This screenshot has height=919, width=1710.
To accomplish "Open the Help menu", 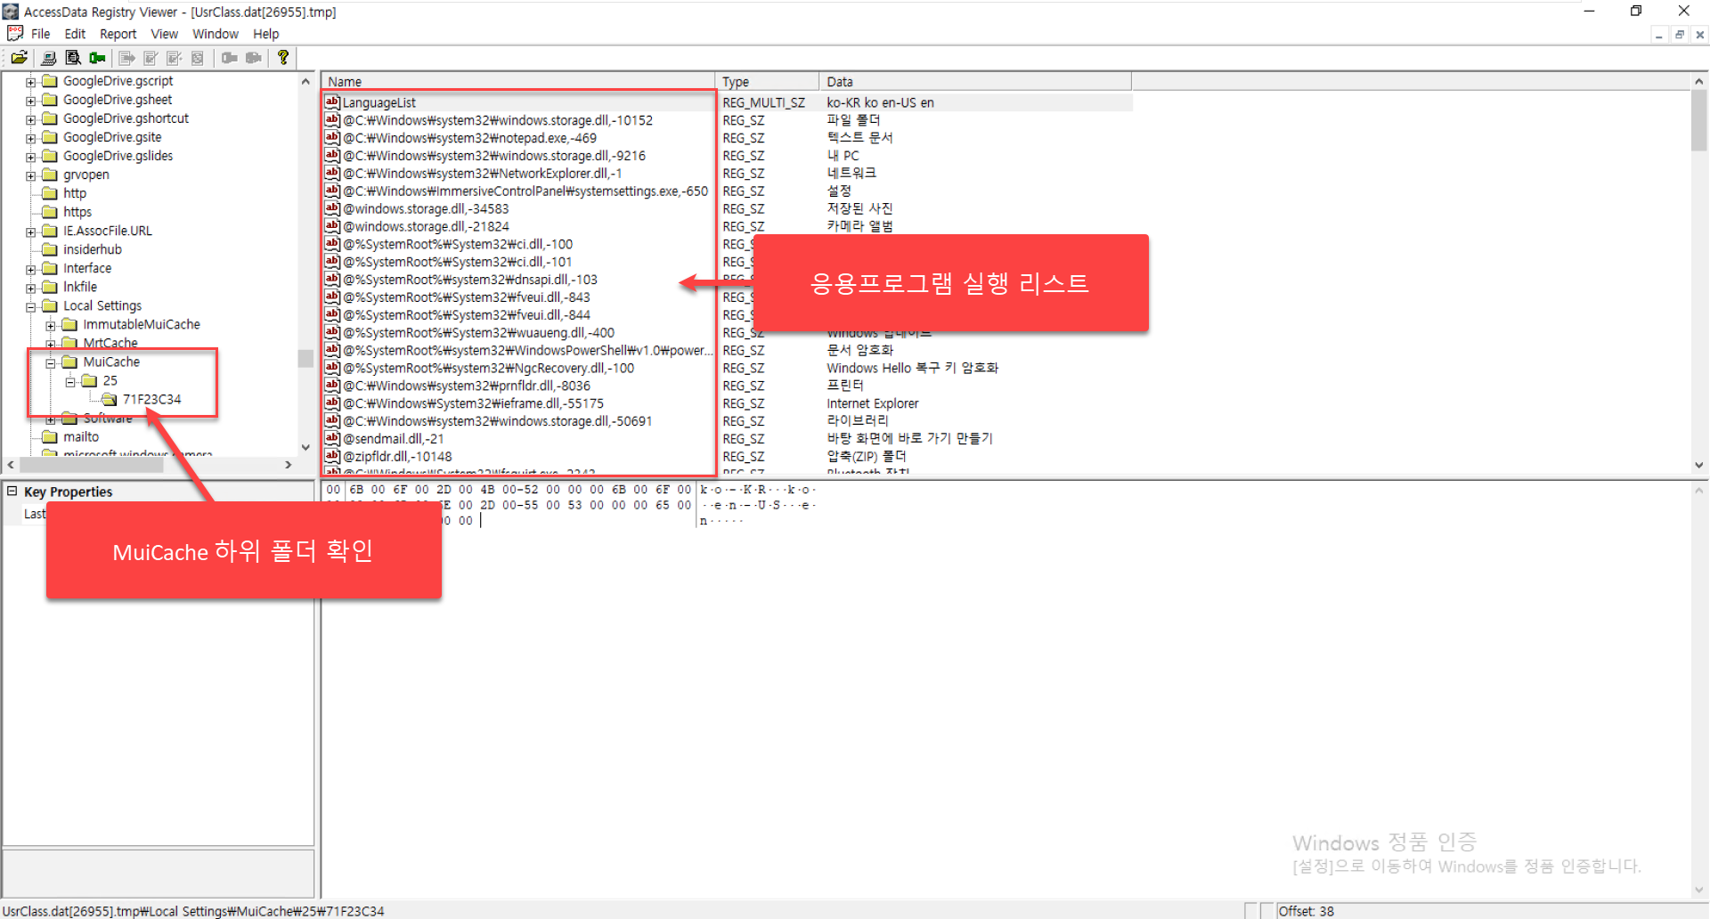I will coord(265,34).
